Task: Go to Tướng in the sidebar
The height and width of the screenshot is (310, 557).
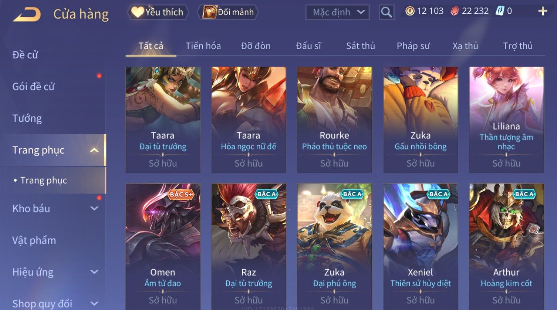Action: [27, 118]
